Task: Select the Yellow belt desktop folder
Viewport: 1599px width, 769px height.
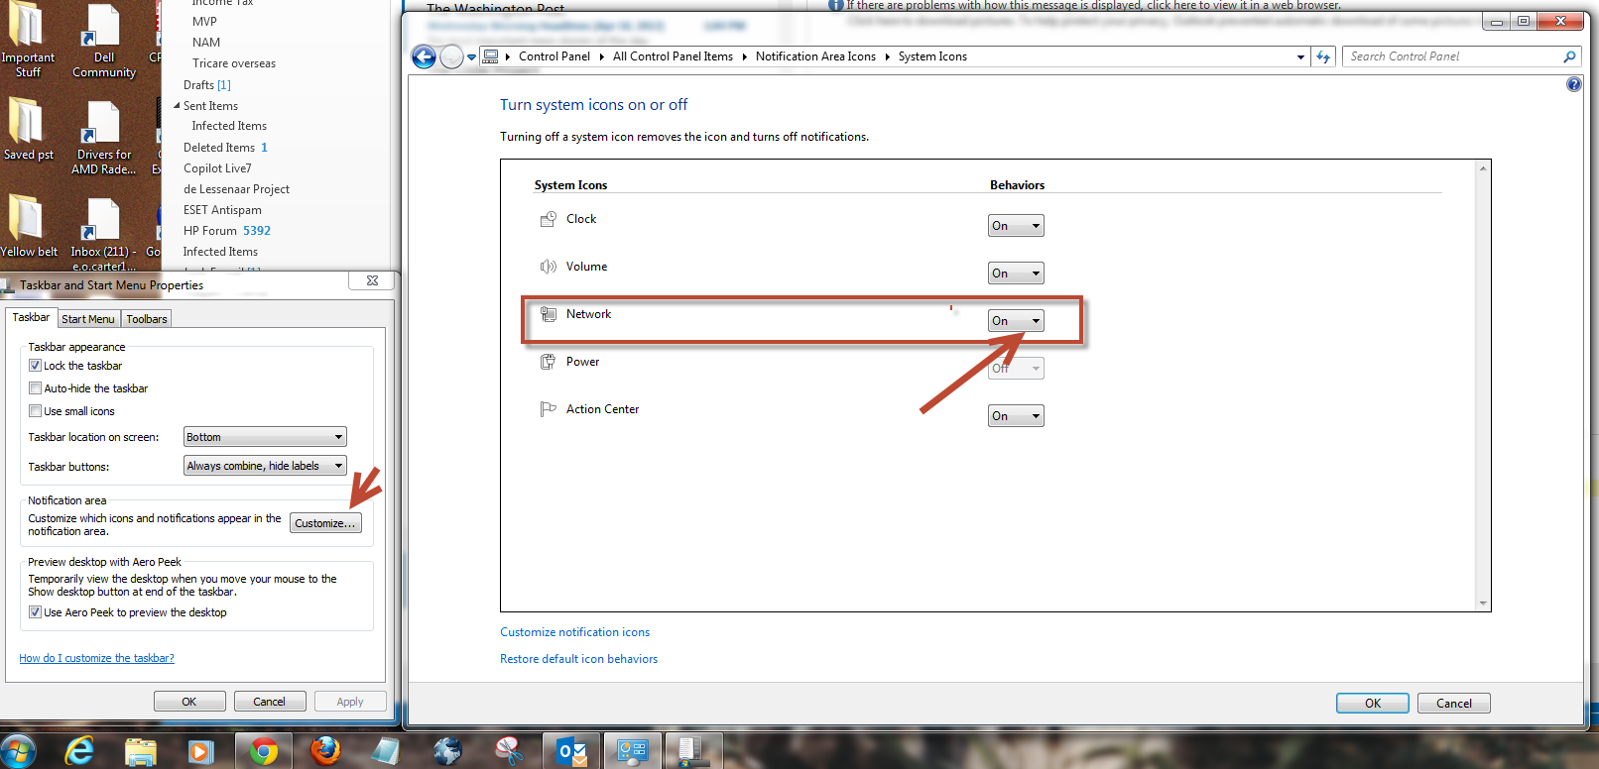Action: 28,226
